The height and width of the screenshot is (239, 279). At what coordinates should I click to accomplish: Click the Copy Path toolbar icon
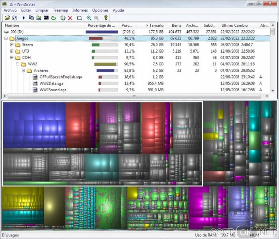(x=31, y=18)
